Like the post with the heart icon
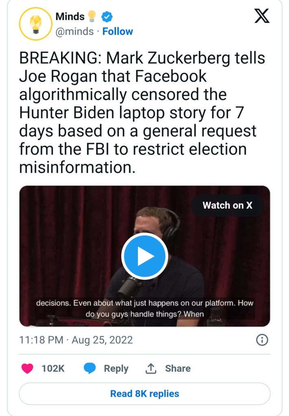Screen dimensions: 289x416 28,368
